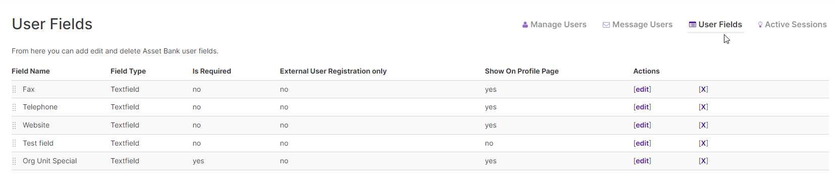The height and width of the screenshot is (192, 835).
Task: Click the Message Users envelope icon
Action: (606, 25)
